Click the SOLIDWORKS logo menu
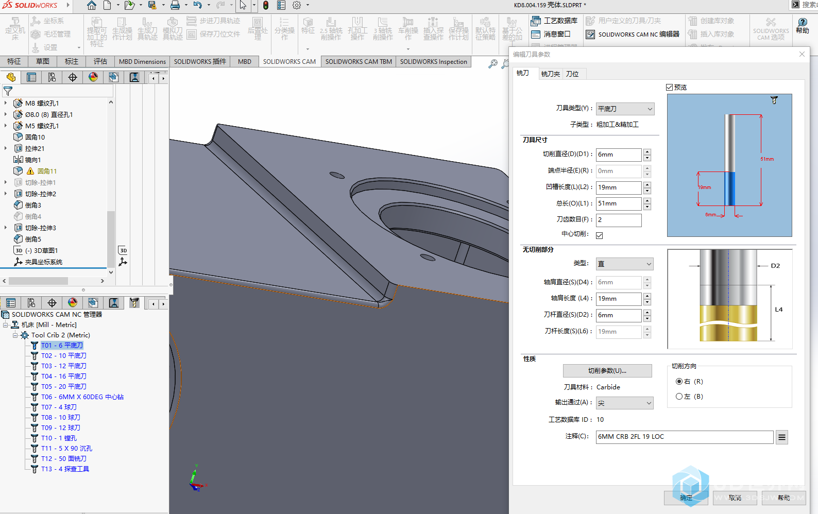This screenshot has width=818, height=514. click(30, 5)
